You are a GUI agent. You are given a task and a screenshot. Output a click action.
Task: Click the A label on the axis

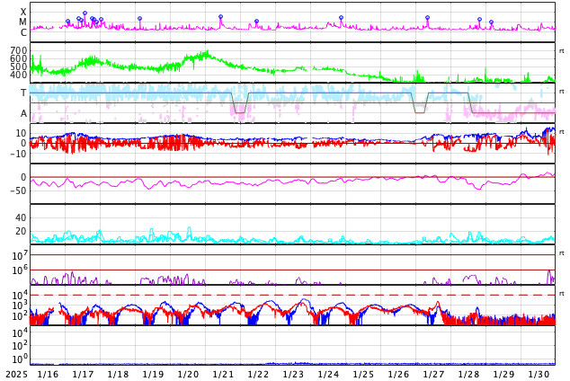[x=23, y=113]
